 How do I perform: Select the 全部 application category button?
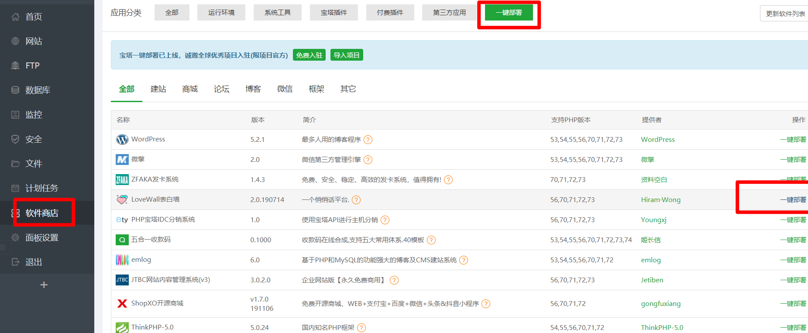172,13
